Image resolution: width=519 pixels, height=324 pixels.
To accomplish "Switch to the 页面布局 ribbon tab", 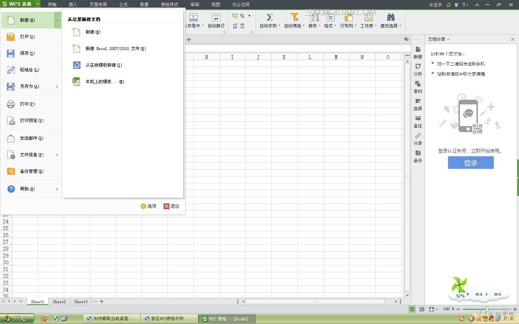I will (x=98, y=5).
